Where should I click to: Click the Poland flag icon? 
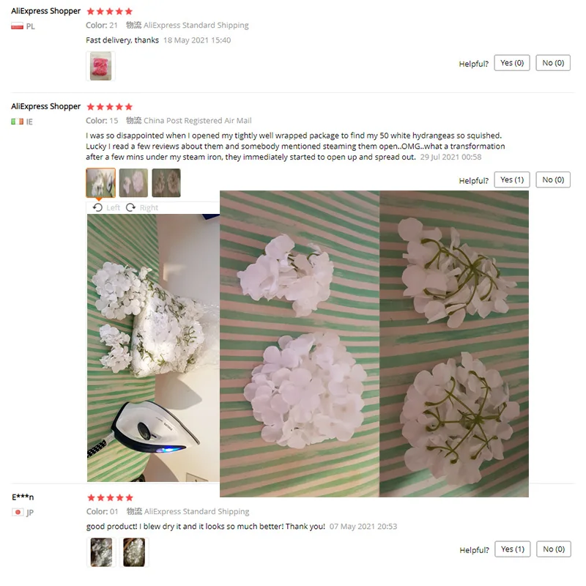[17, 26]
